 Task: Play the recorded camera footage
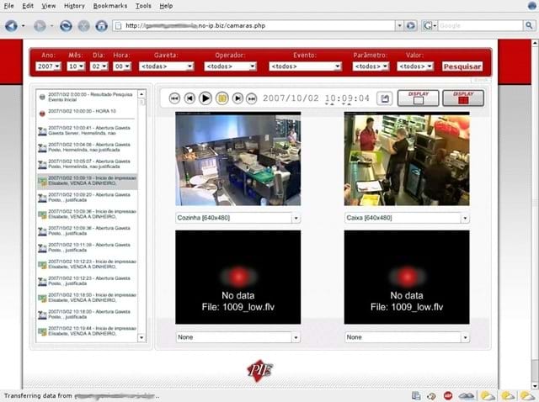point(205,98)
